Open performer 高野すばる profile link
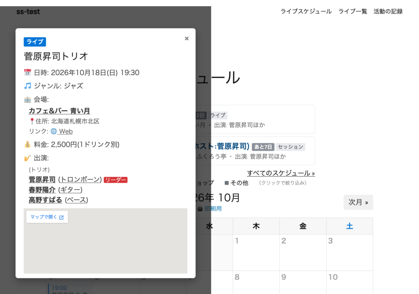 (x=45, y=200)
